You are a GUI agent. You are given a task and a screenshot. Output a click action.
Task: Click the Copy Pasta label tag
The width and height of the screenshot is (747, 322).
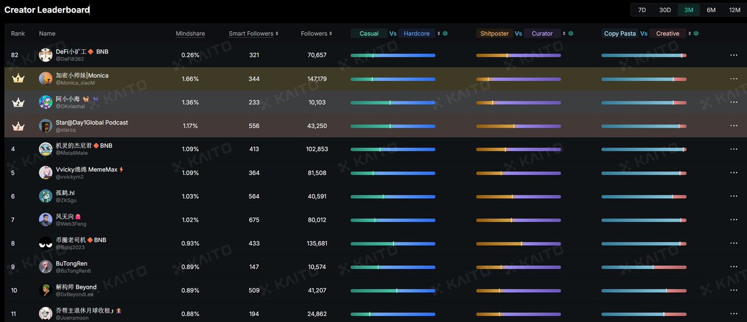(x=620, y=34)
